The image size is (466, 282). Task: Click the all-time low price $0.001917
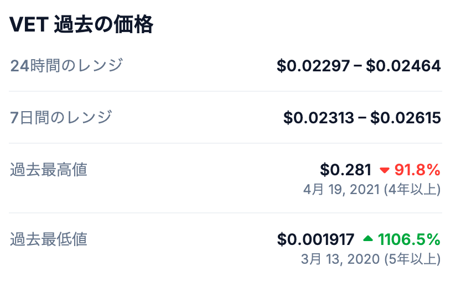pyautogui.click(x=315, y=239)
